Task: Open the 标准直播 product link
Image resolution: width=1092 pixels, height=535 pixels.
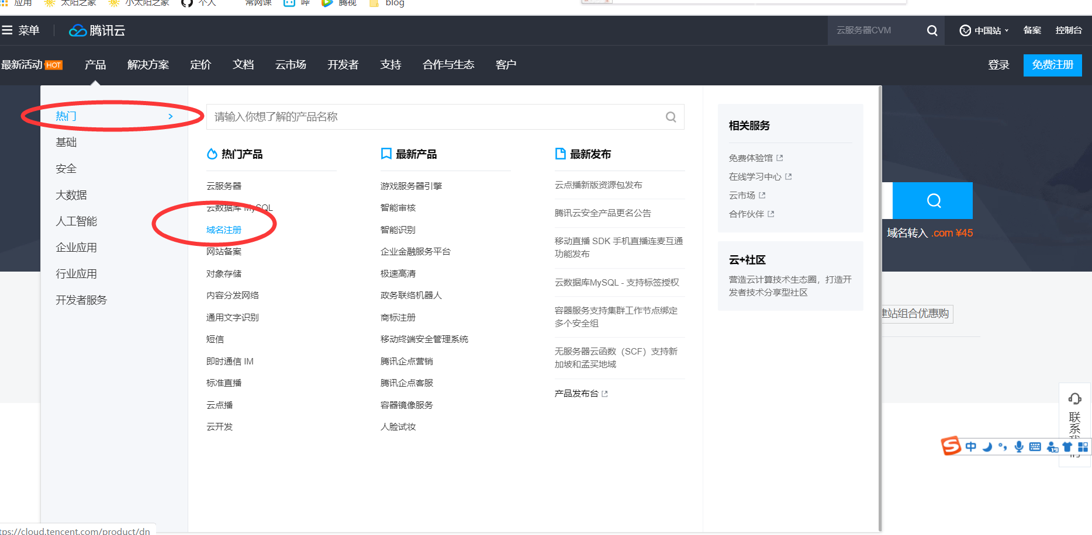Action: tap(224, 383)
